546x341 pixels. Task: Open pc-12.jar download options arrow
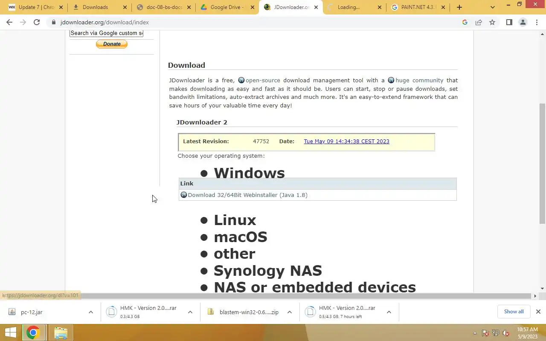tap(91, 312)
